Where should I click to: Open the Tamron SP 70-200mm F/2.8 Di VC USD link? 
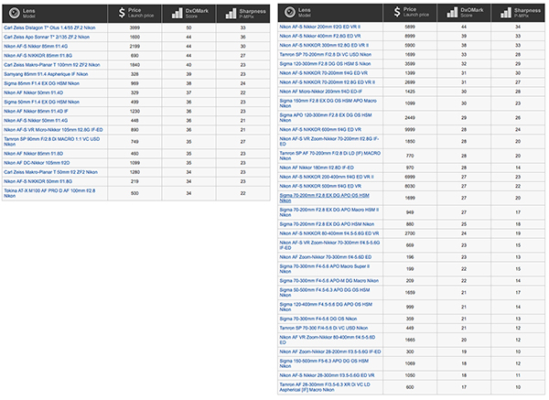click(x=325, y=54)
